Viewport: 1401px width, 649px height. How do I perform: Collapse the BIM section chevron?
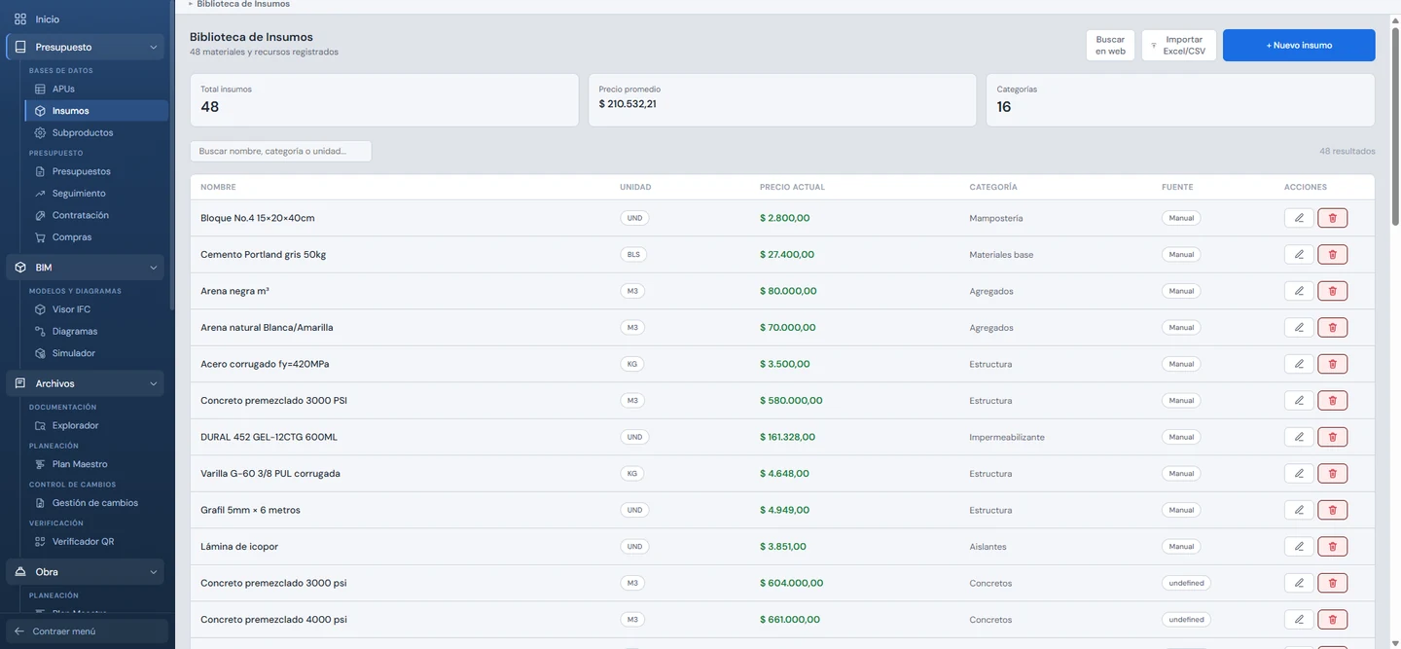pos(153,267)
